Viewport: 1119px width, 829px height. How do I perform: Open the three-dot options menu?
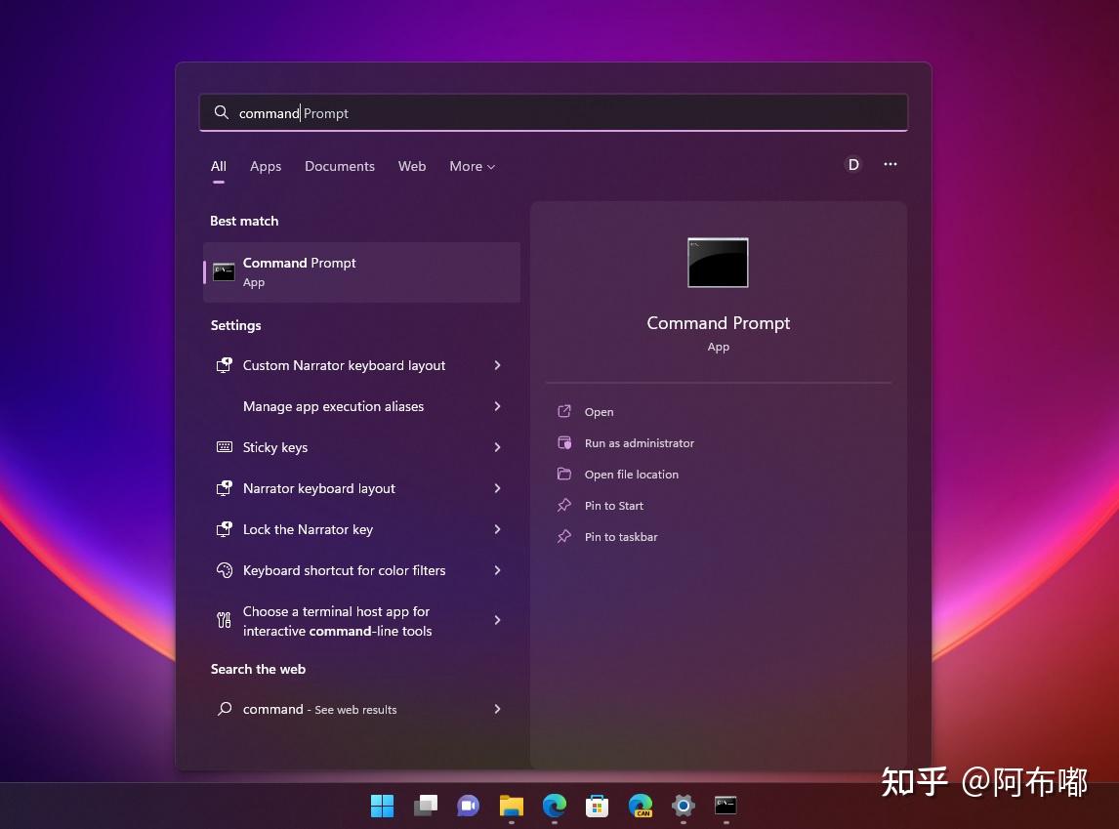point(890,164)
